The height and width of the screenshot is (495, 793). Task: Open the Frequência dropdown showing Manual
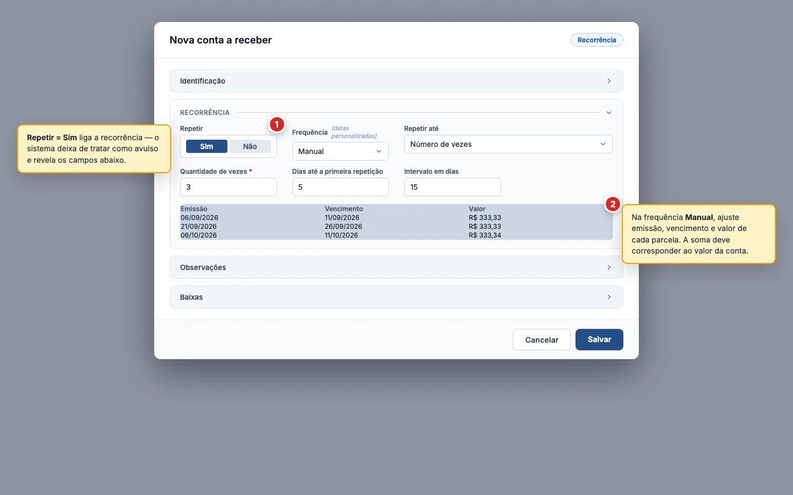(x=340, y=151)
